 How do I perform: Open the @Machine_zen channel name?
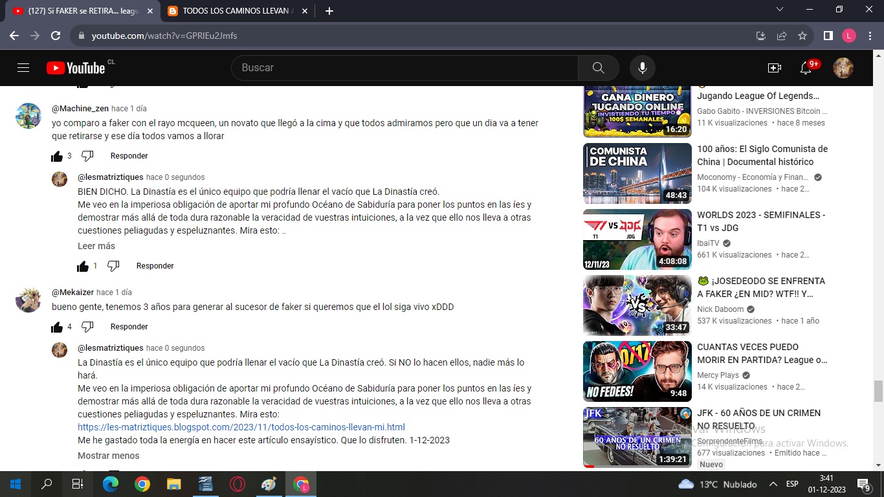point(80,109)
